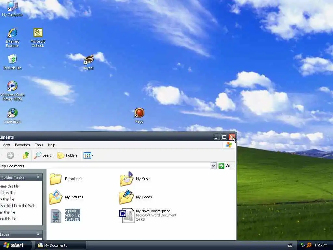333x250 pixels.
Task: Click the Go button
Action: pyautogui.click(x=224, y=166)
